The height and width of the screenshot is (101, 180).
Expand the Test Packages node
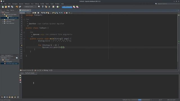click(x=3, y=20)
